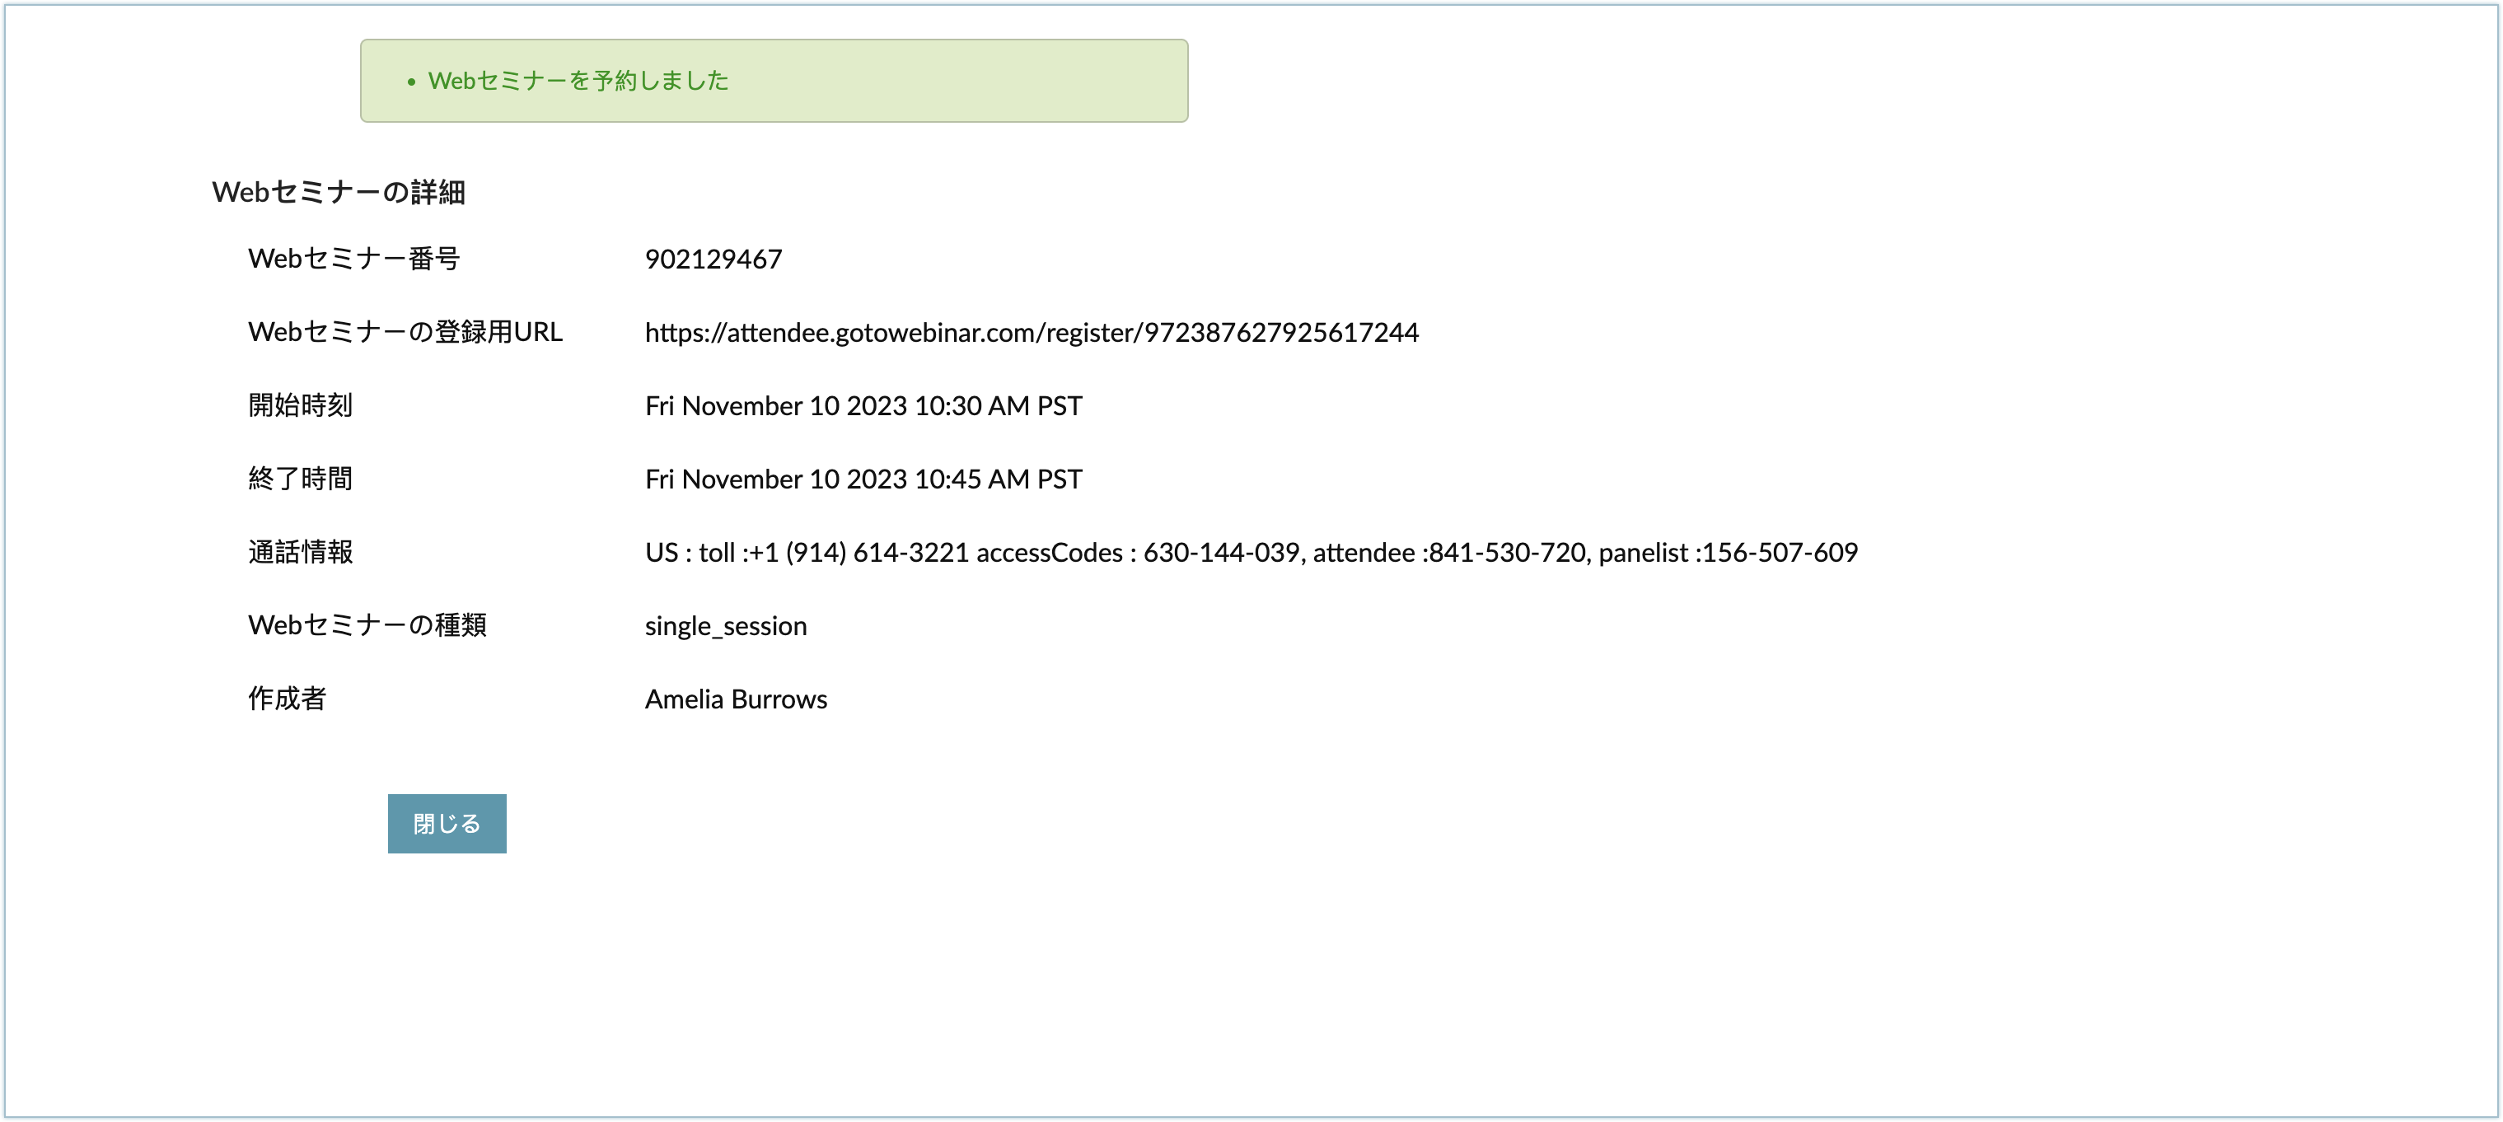Click the start time Fri November 10 10:30 AM
This screenshot has height=1122, width=2503.
863,406
